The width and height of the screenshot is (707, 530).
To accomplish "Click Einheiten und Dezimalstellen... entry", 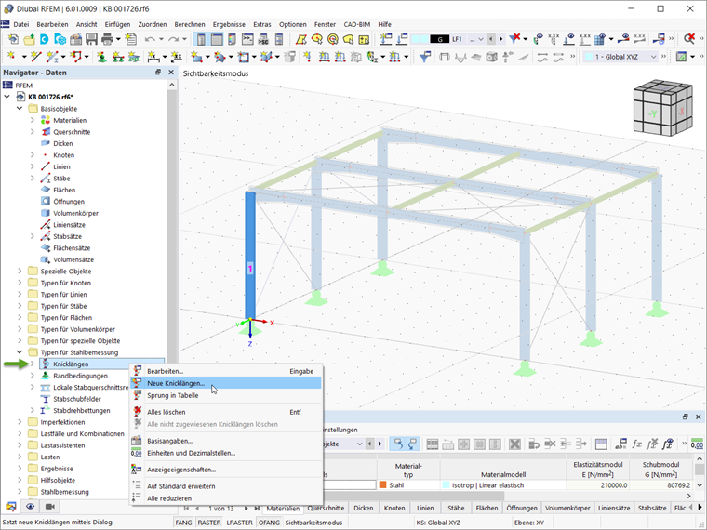I will click(x=226, y=453).
